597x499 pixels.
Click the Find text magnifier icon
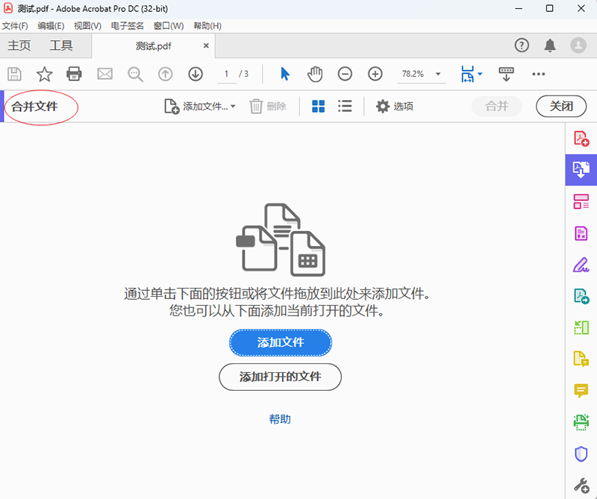(x=135, y=75)
